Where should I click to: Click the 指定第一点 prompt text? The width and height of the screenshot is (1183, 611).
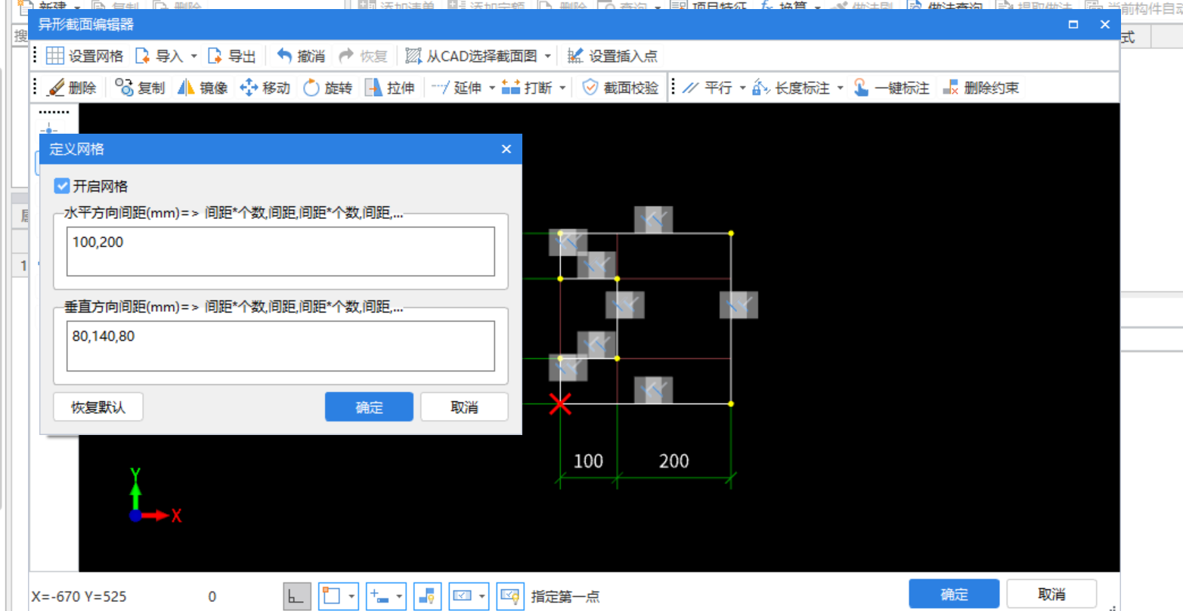coord(565,597)
